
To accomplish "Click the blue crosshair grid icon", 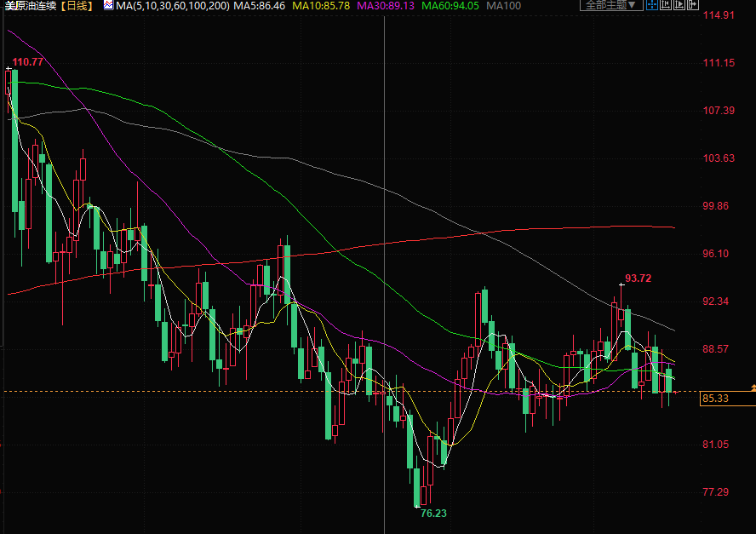I will [x=653, y=5].
